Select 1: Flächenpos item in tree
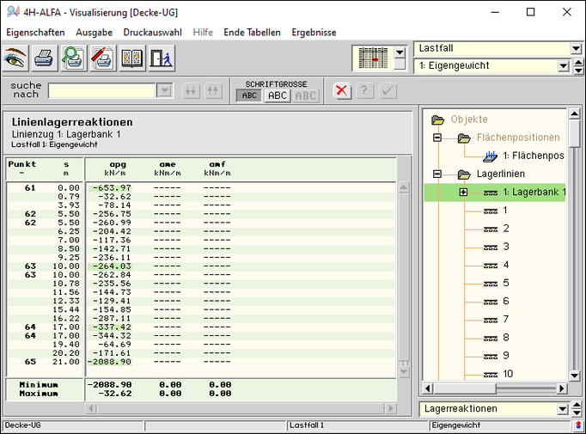Image resolution: width=586 pixels, height=434 pixels. (x=533, y=156)
